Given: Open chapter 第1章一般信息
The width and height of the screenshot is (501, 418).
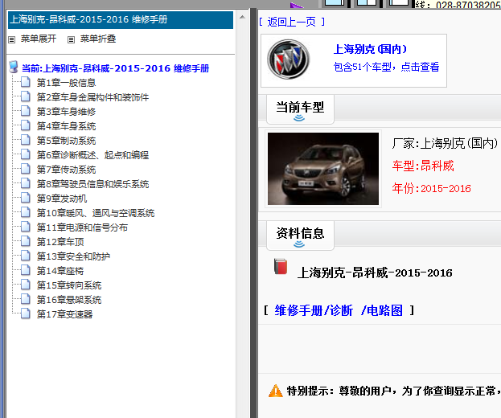Looking at the screenshot, I should (x=66, y=83).
